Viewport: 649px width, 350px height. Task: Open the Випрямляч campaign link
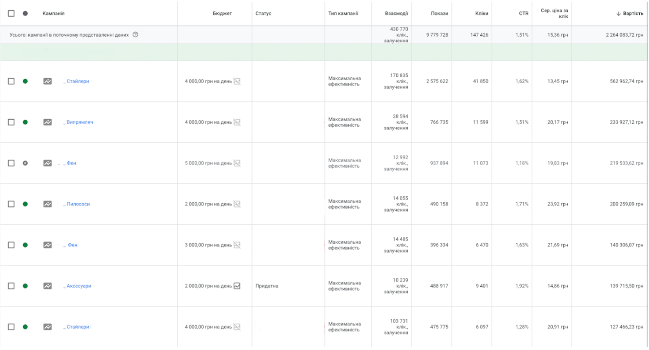pos(80,122)
